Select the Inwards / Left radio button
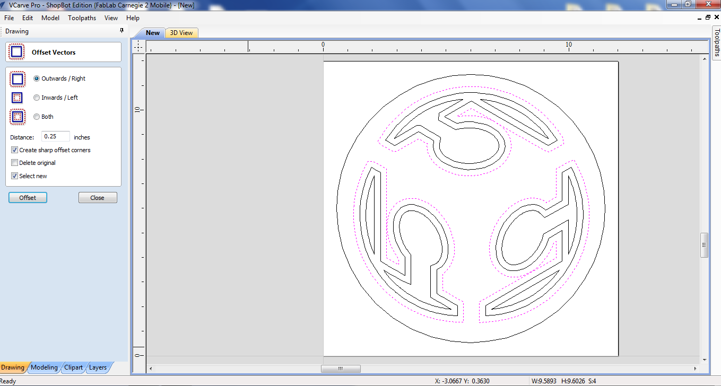Screen dimensions: 721x386 click(x=37, y=98)
